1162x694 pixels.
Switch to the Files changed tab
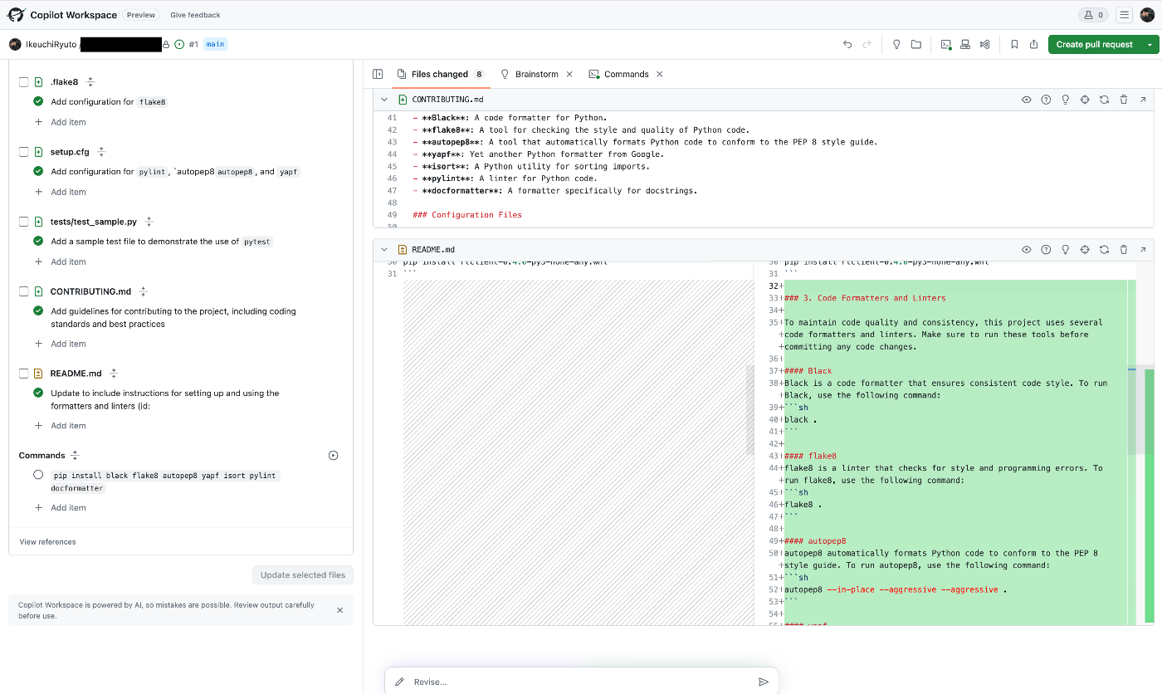point(440,74)
